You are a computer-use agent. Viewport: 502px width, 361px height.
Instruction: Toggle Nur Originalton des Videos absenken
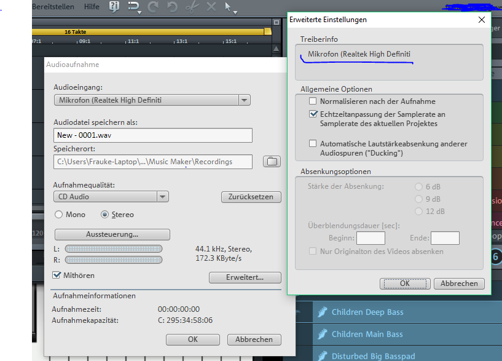point(313,251)
